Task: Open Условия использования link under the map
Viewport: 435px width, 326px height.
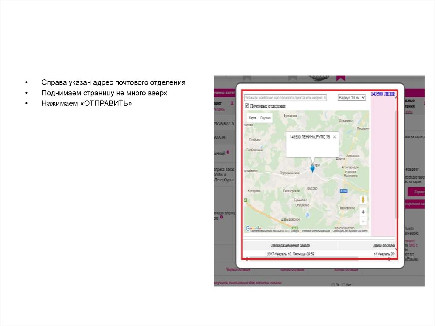Action: [316, 231]
